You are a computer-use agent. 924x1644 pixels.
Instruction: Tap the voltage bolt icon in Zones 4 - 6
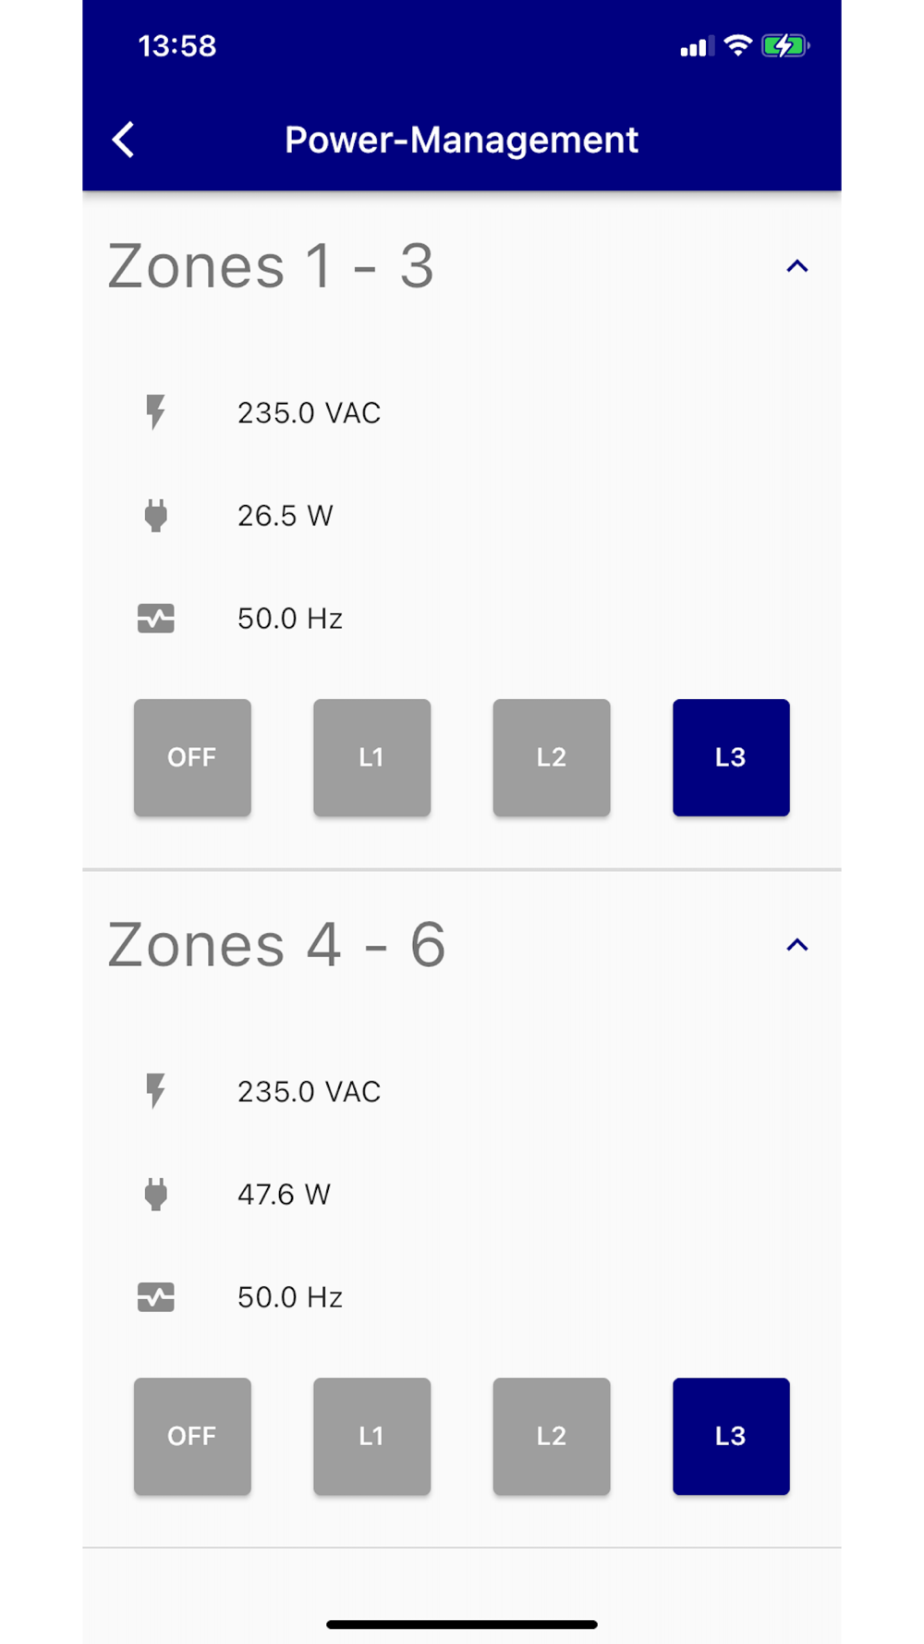155,1091
